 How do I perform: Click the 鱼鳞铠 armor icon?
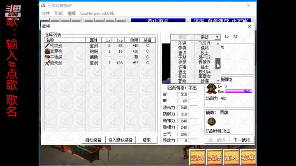[211, 89]
